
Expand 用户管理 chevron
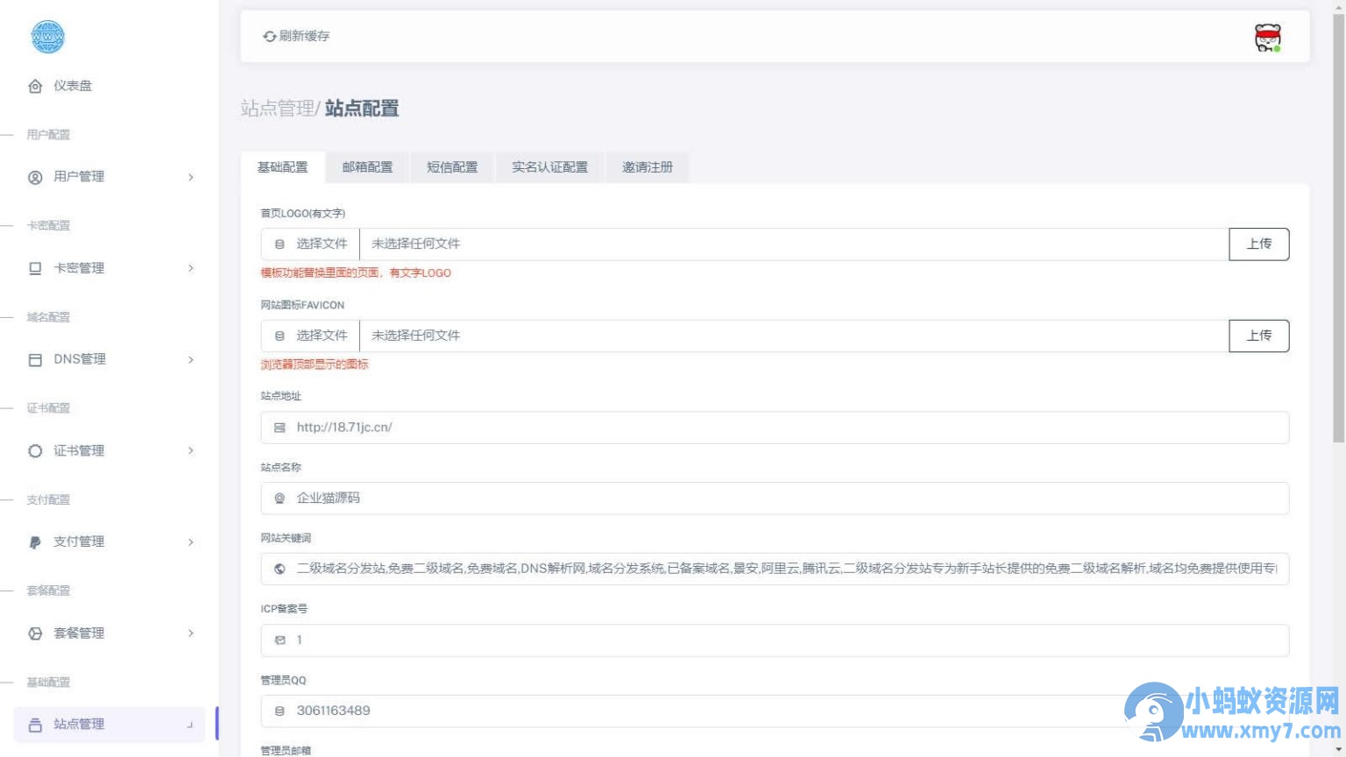coord(190,177)
